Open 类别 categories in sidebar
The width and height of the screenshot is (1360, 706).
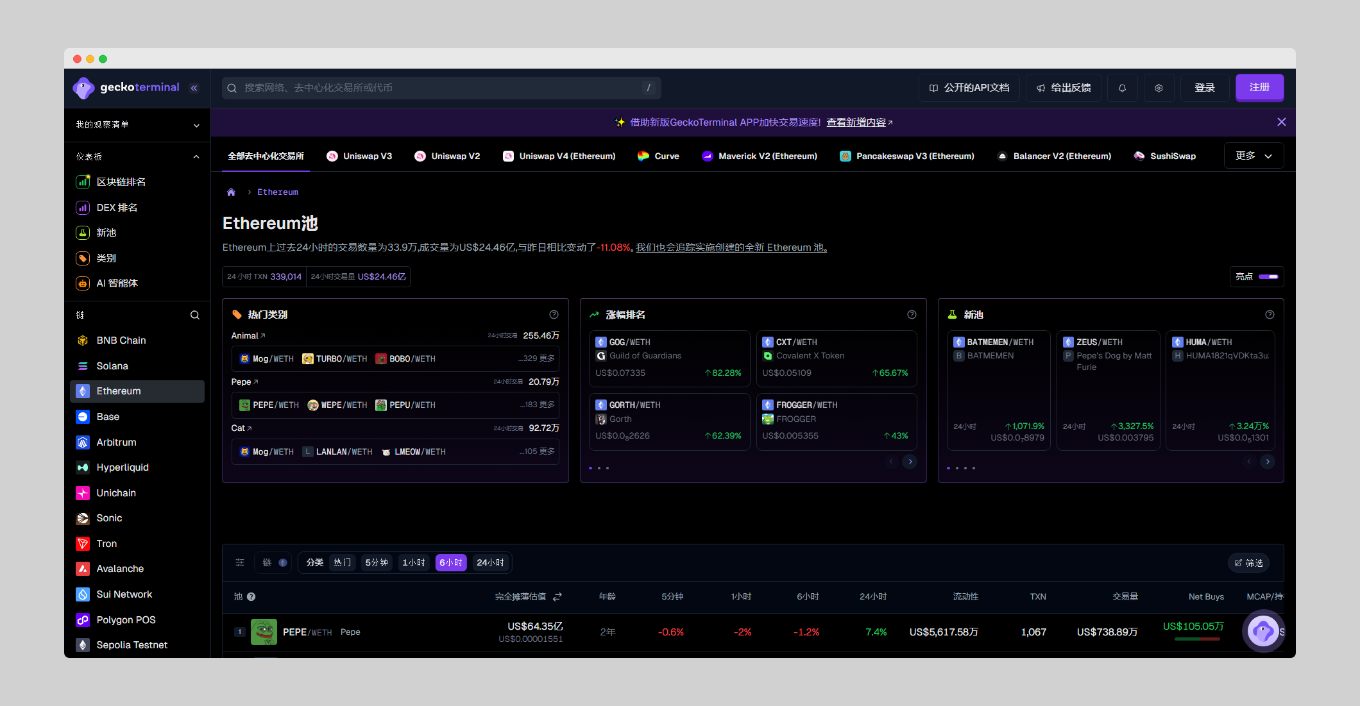tap(106, 258)
